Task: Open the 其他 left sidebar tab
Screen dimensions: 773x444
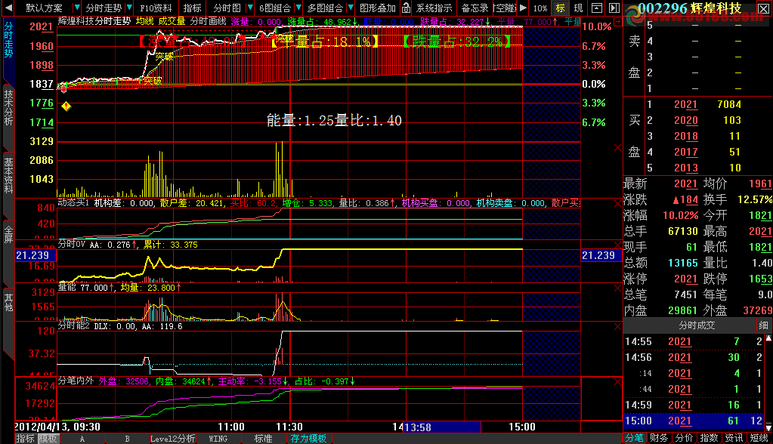Action: tap(8, 302)
